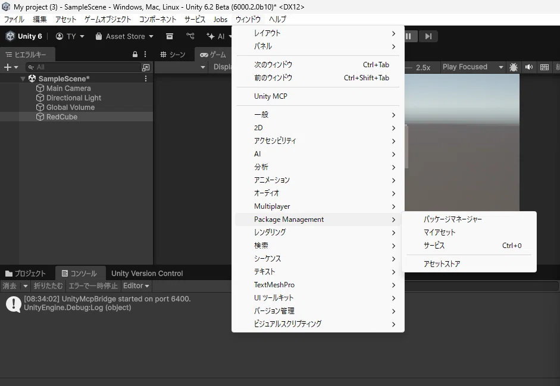Viewport: 560px width, 386px height.
Task: Pause the game with the Pause button
Action: tap(408, 36)
